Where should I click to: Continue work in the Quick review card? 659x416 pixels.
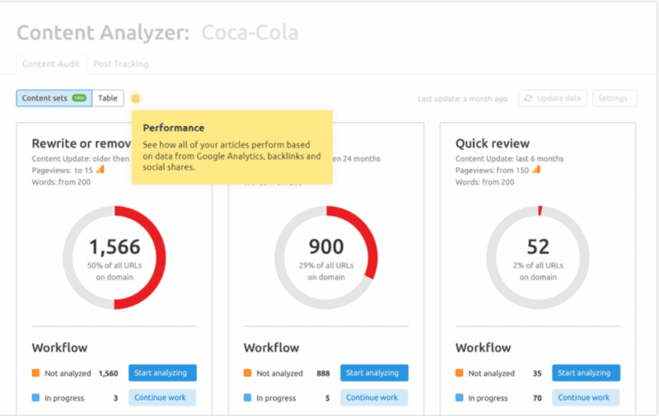(586, 398)
